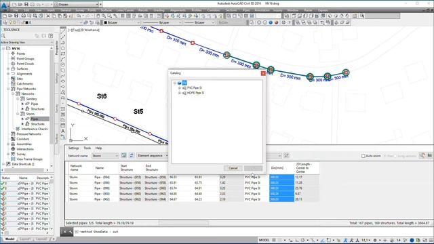This screenshot has width=434, height=244.
Task: Toggle layer 0 on/off lightbulb icon
Action: [11, 22]
